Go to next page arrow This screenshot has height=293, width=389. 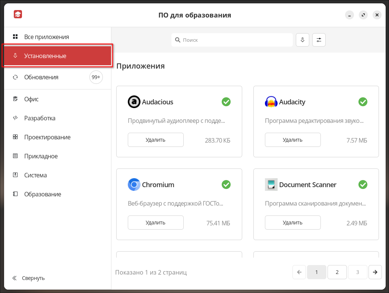tap(375, 272)
